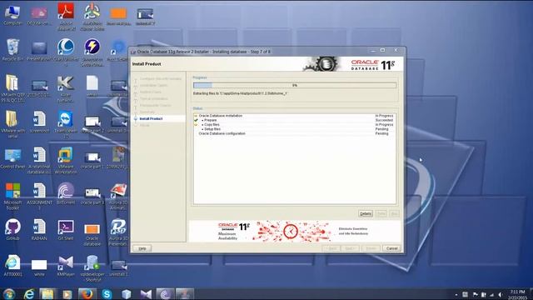Select the Microsoft Toolkit desktop icon
Screen dimensions: 533x300
point(12,197)
